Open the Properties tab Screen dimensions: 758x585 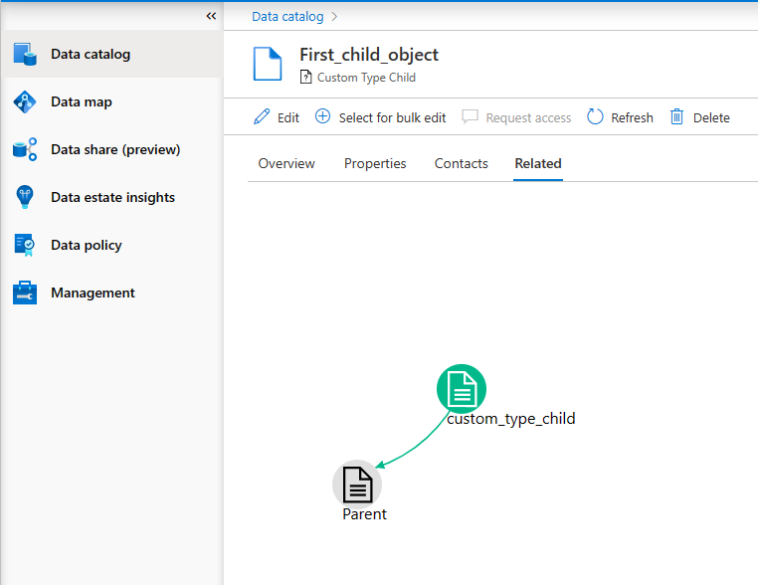coord(375,163)
